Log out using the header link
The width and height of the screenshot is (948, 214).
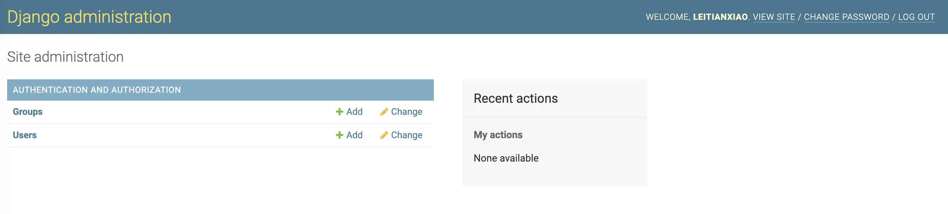coord(916,17)
